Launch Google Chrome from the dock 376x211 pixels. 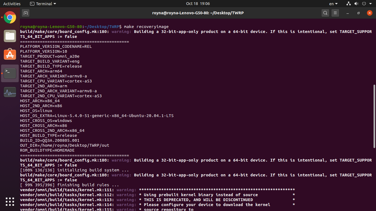[10, 17]
